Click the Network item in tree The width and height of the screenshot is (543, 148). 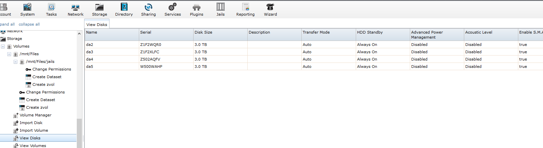(15, 31)
